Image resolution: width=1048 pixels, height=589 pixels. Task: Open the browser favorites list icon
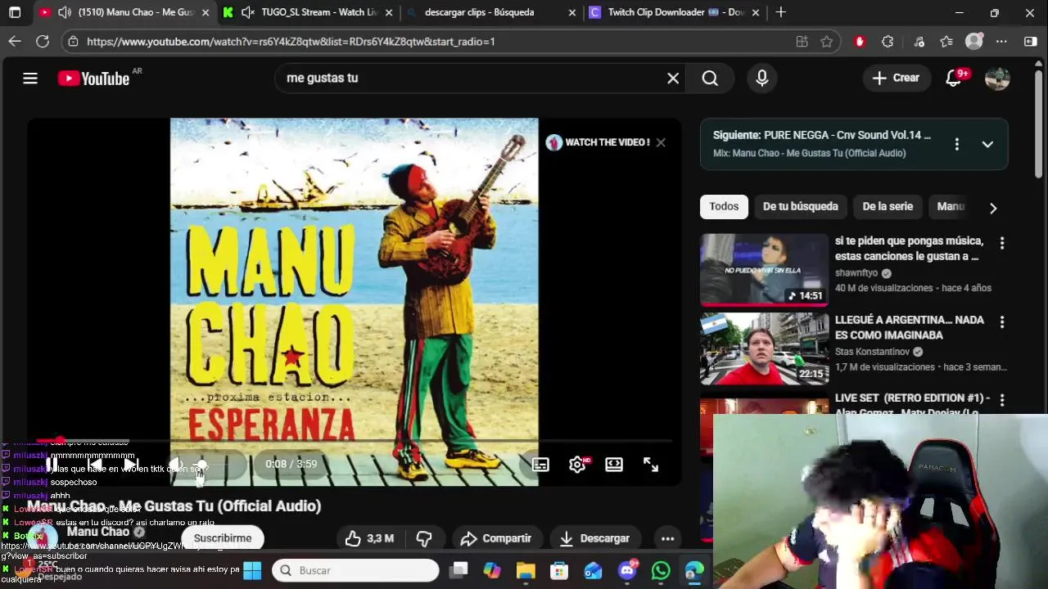(x=946, y=42)
